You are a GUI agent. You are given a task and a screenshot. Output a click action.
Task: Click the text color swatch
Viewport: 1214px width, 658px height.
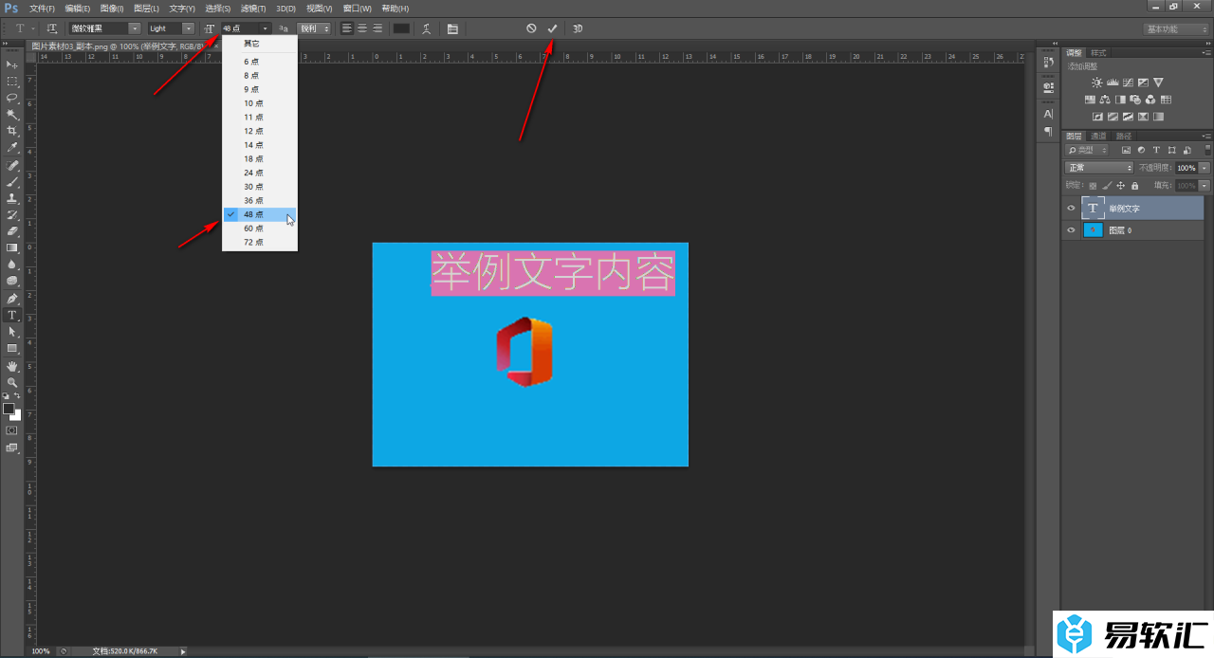pos(401,28)
